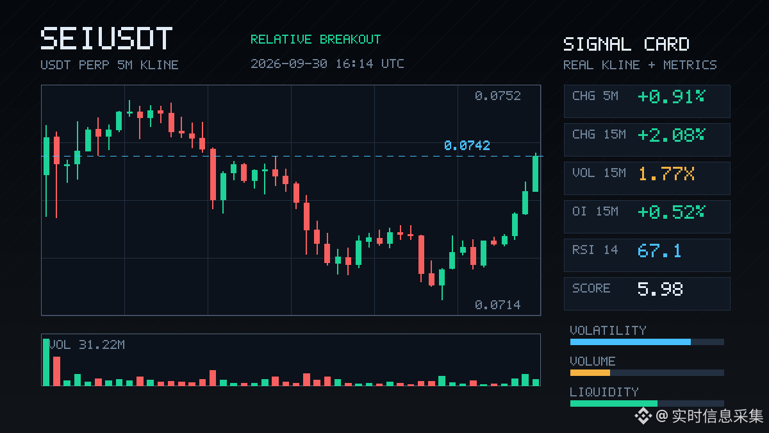Click the green LIQUIDITY level bar

tap(614, 403)
